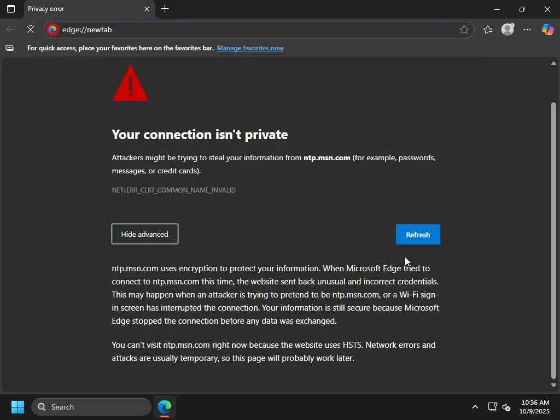This screenshot has width=560, height=420.
Task: Click the blue Refresh button
Action: (x=418, y=235)
